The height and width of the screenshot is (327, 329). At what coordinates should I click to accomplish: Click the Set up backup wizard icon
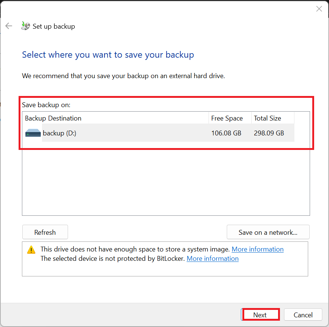coord(25,26)
